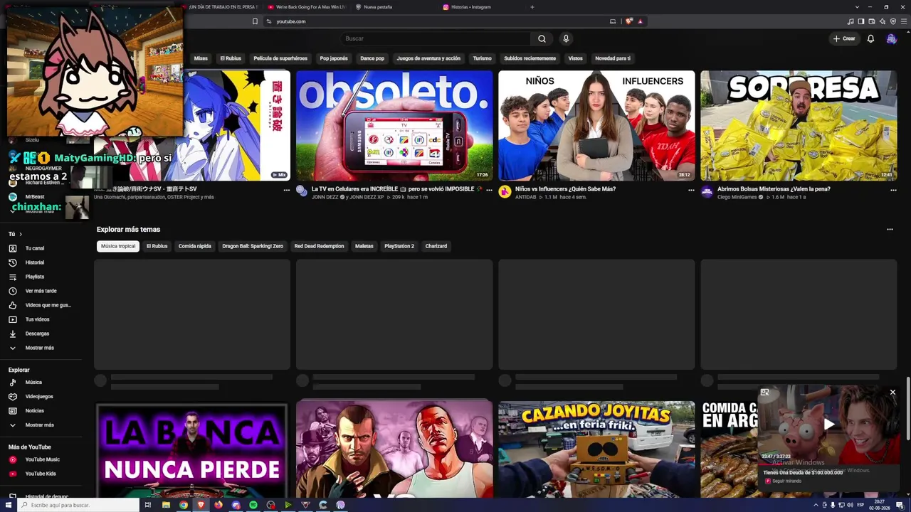Start voice search with the microphone icon
Image resolution: width=911 pixels, height=512 pixels.
(x=566, y=38)
